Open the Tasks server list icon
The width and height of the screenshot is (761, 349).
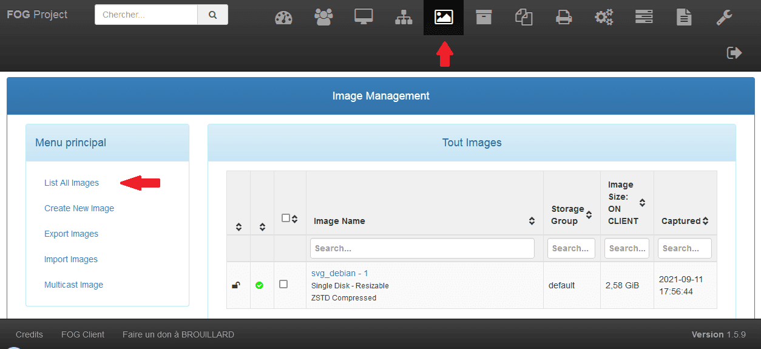[x=644, y=17]
